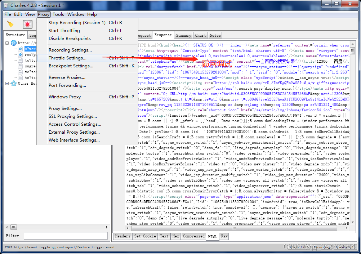The width and height of the screenshot is (361, 254).
Task: Click the response pane vertical scrollbar thumb
Action: (x=352, y=50)
